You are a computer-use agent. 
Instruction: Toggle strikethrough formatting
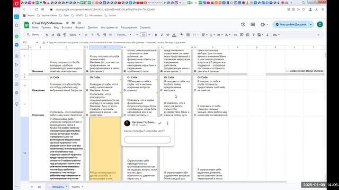168,35
